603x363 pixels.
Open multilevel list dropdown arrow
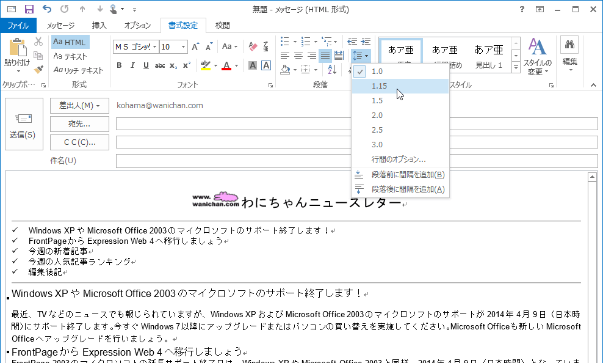(x=335, y=42)
